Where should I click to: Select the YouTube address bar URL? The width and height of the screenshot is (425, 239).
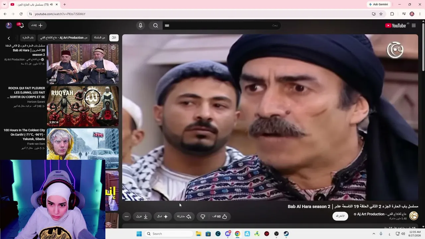60,14
